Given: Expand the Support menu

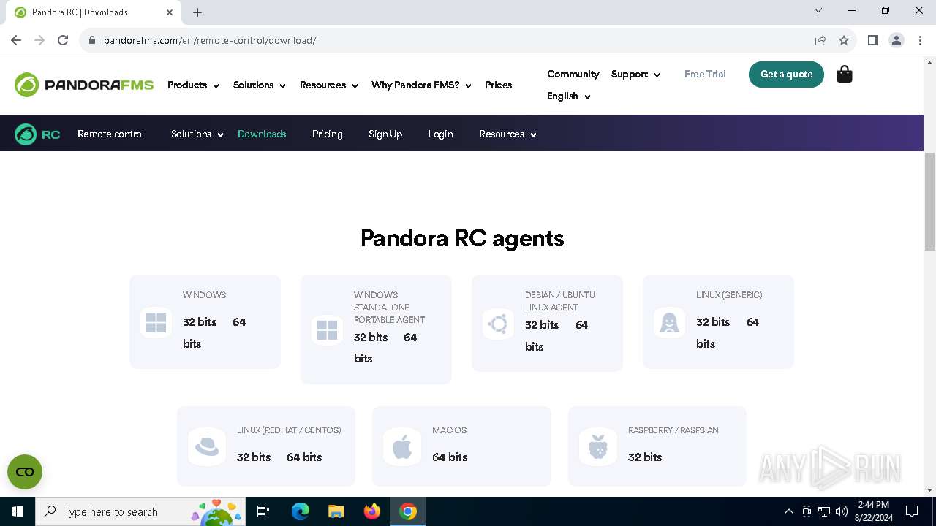Looking at the screenshot, I should [x=635, y=74].
